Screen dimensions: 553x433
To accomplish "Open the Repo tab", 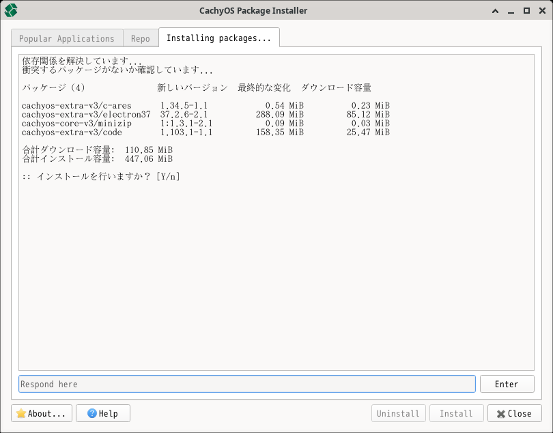I will pos(141,38).
